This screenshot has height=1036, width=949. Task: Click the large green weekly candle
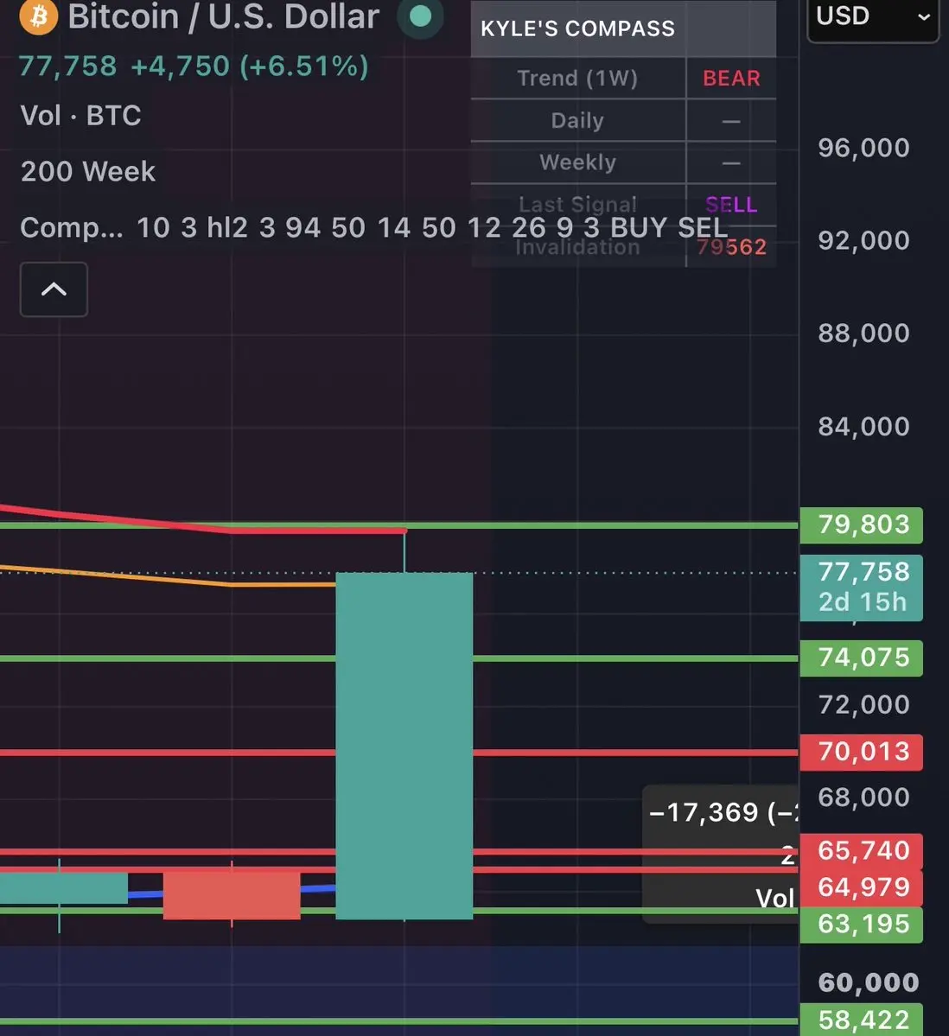404,746
